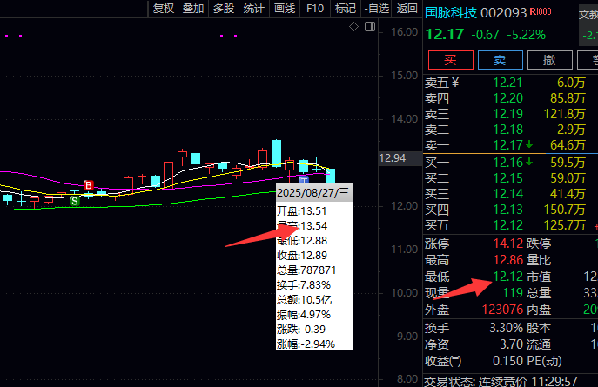Select the 多股 multi-stock view
The height and width of the screenshot is (387, 598).
[x=224, y=9]
